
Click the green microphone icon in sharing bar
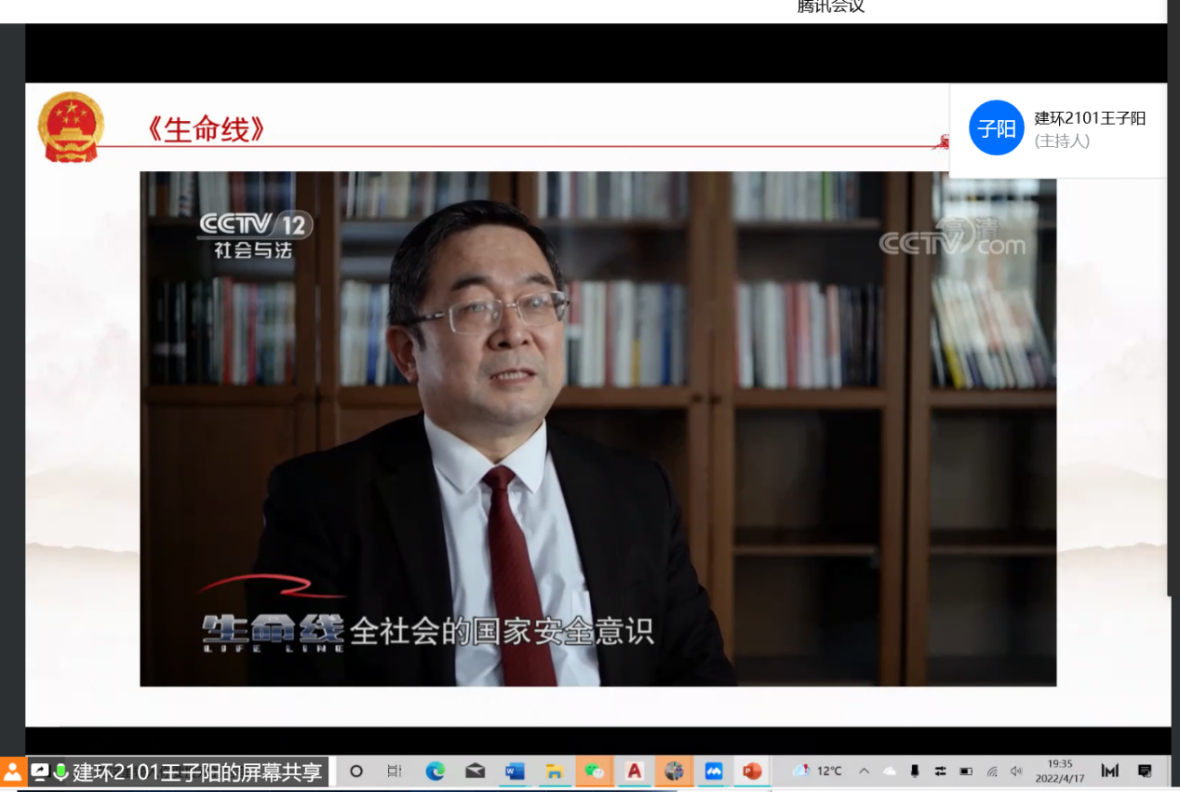[x=60, y=772]
